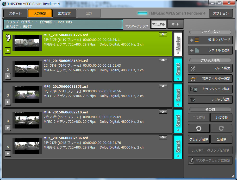Expand the Smart tab of clip 081604
The height and width of the screenshot is (180, 237).
click(178, 69)
